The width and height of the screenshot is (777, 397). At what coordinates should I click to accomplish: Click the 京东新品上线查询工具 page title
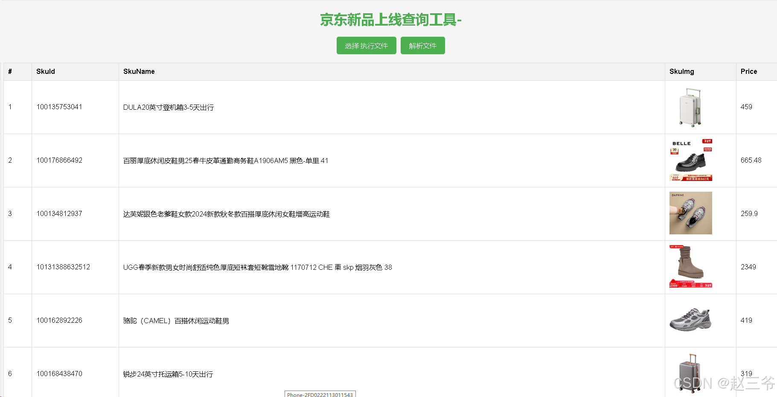click(x=390, y=20)
